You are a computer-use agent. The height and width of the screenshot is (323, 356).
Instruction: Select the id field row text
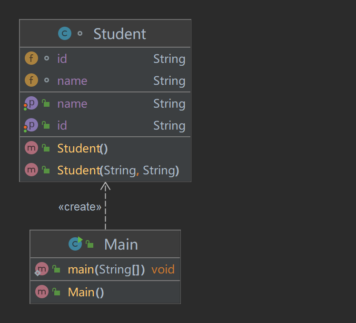(62, 59)
